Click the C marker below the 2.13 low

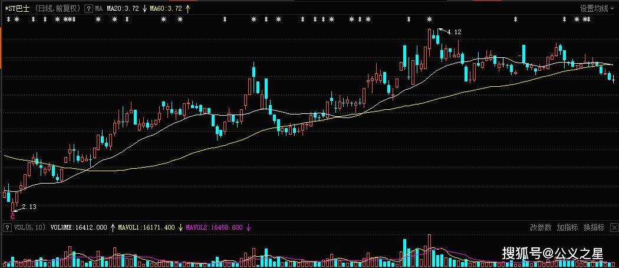point(12,216)
